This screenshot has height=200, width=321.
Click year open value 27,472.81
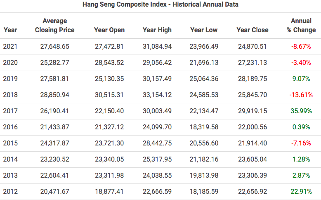click(x=109, y=47)
